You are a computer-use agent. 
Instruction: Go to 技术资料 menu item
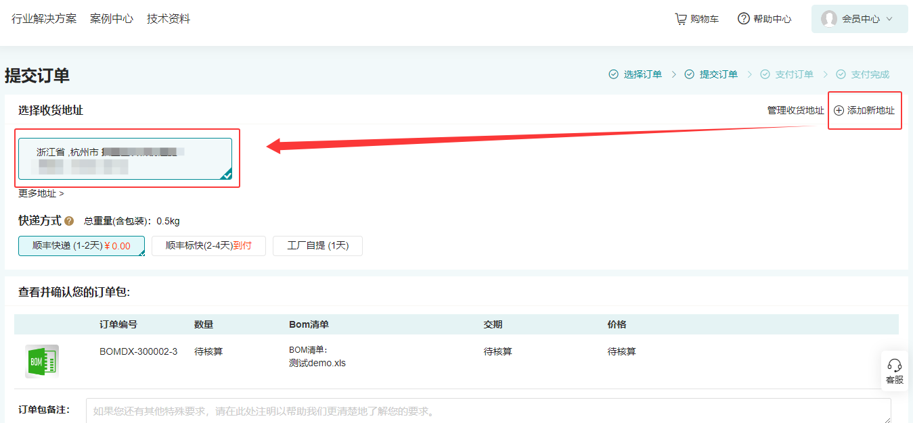tap(169, 19)
